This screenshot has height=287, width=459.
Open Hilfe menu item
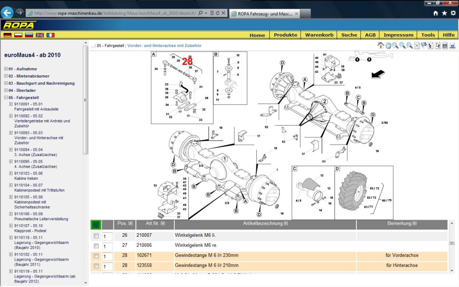point(449,35)
